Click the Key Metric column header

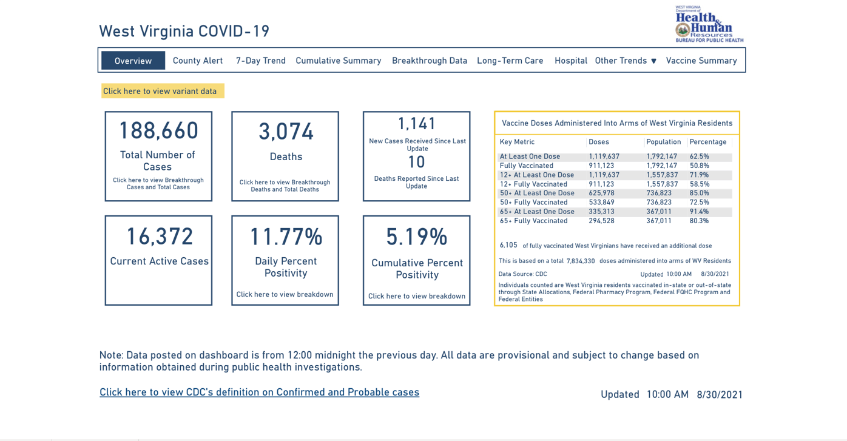(x=517, y=142)
